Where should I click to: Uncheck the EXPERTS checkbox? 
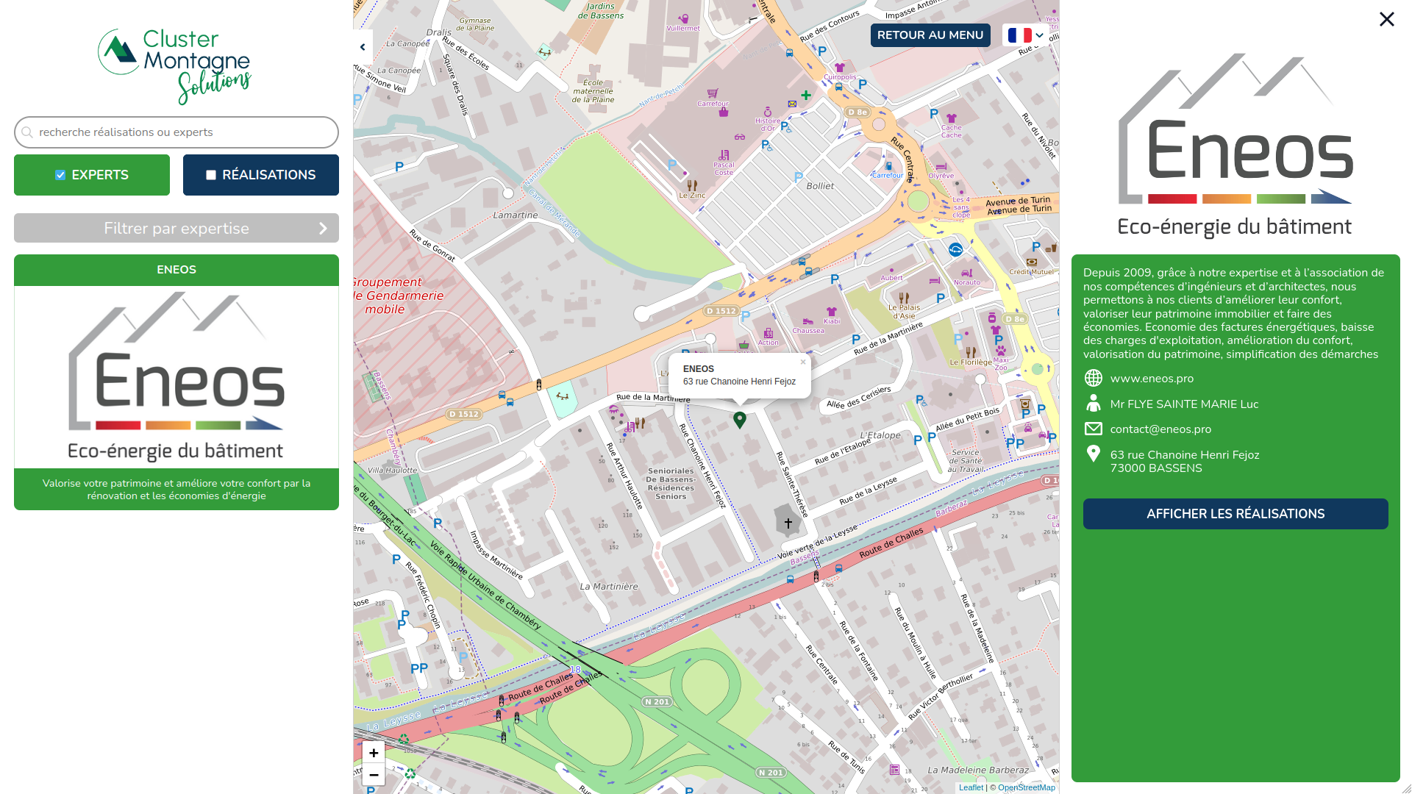pyautogui.click(x=60, y=175)
